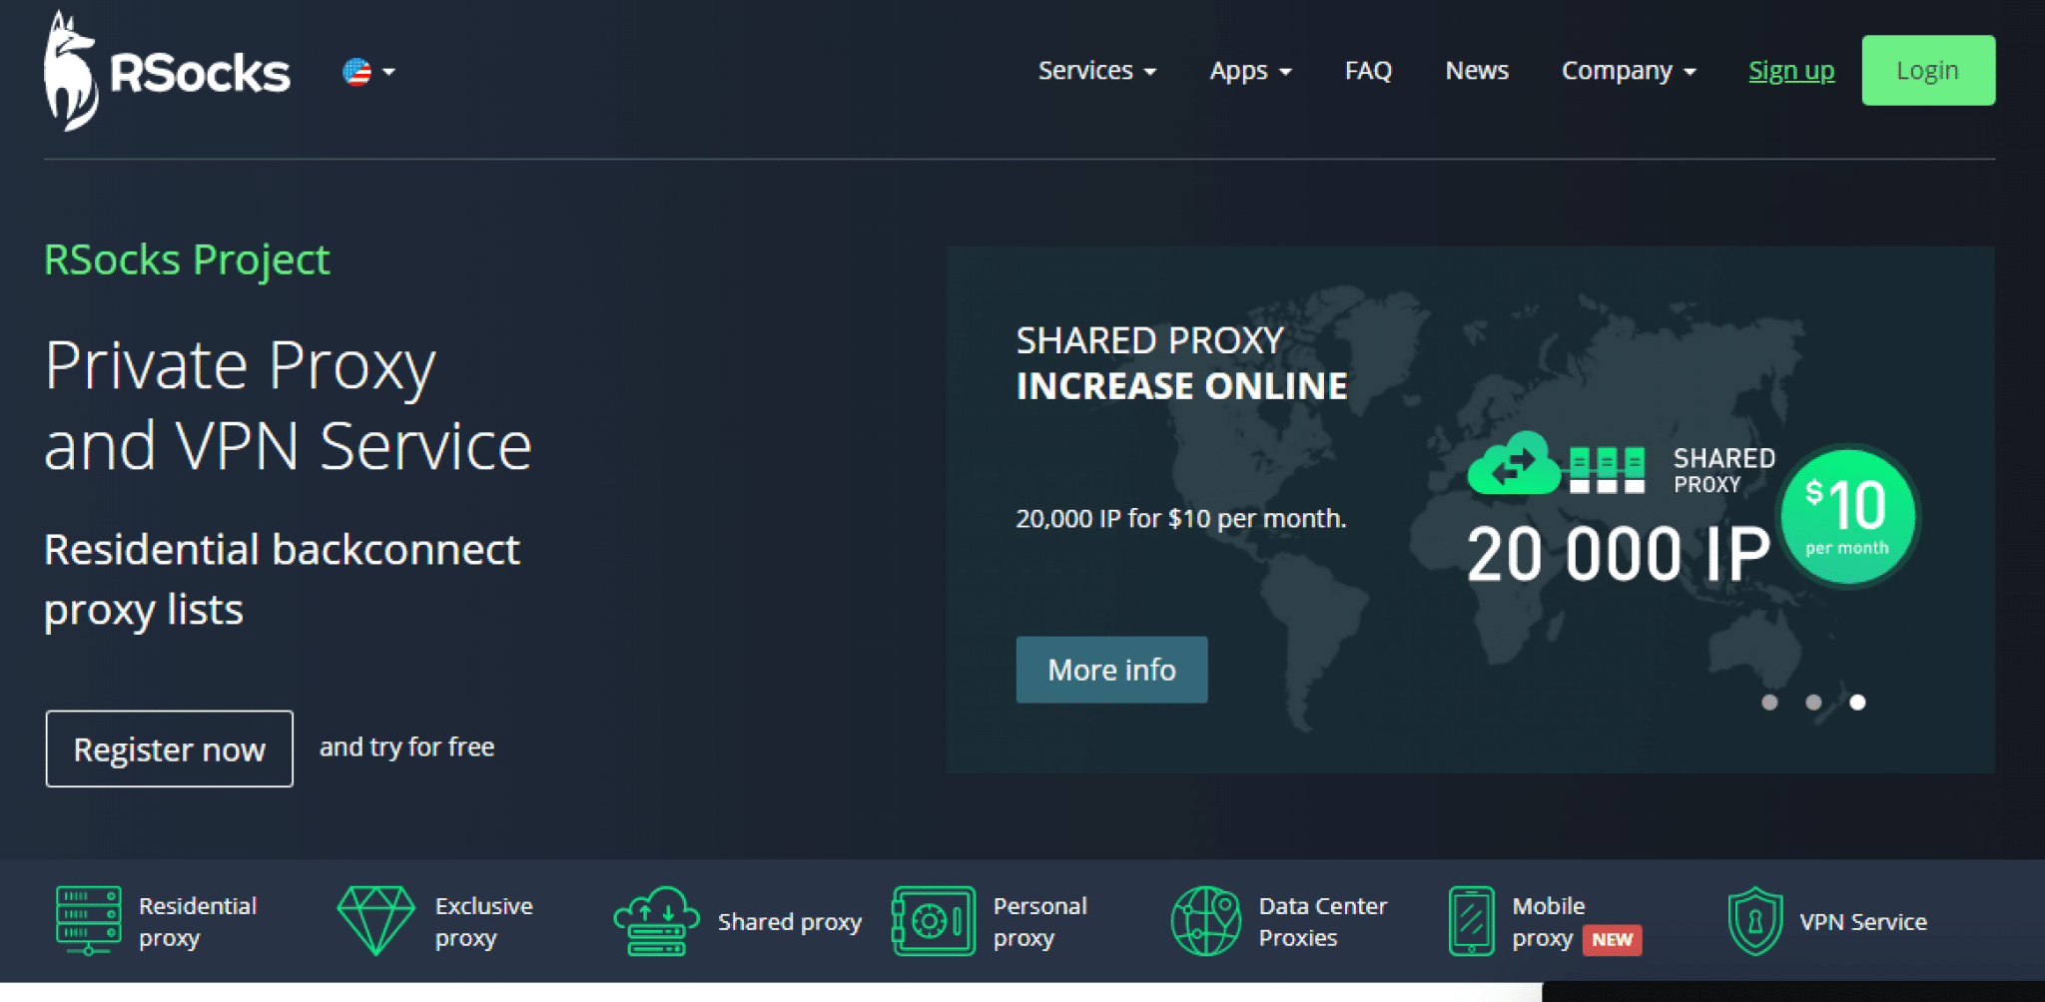
Task: Expand the Services menu
Action: click(1096, 71)
